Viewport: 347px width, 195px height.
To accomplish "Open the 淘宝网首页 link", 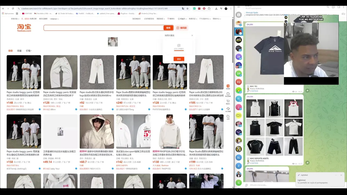I will coord(136,19).
